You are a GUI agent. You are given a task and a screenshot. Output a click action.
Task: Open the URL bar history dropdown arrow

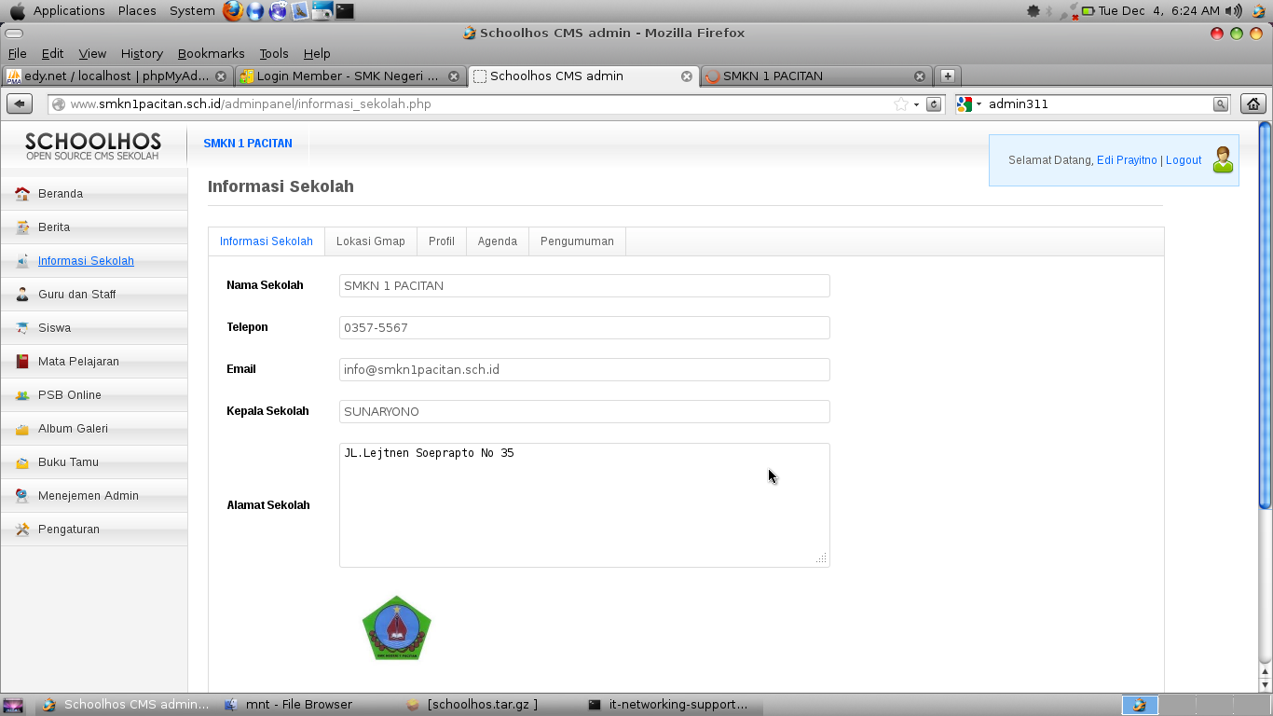[x=916, y=104]
